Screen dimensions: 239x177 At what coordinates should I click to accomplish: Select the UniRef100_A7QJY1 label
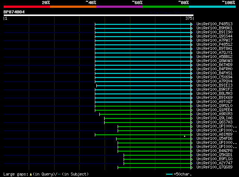(214, 53)
